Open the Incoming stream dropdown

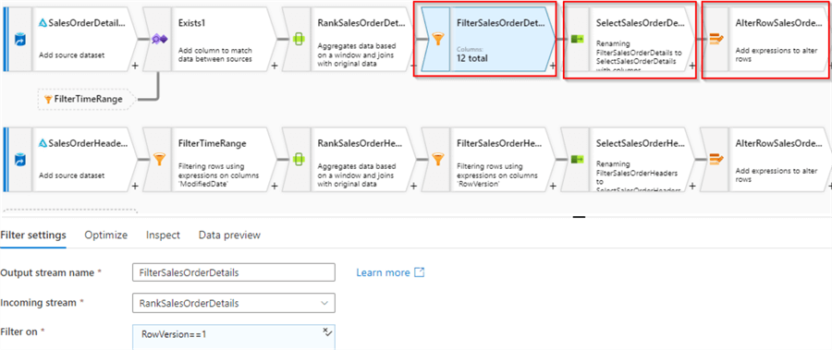click(x=234, y=303)
